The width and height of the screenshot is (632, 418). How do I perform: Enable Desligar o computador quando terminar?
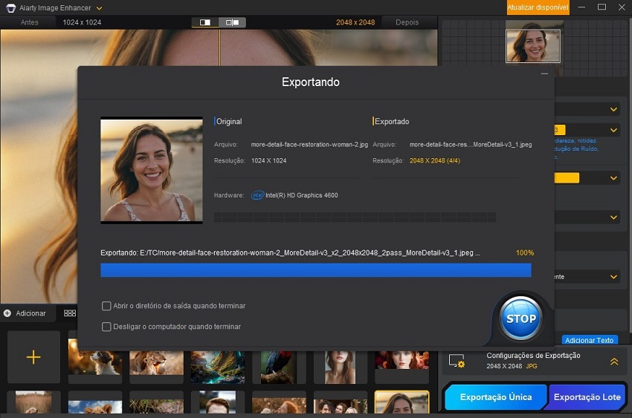(x=106, y=327)
